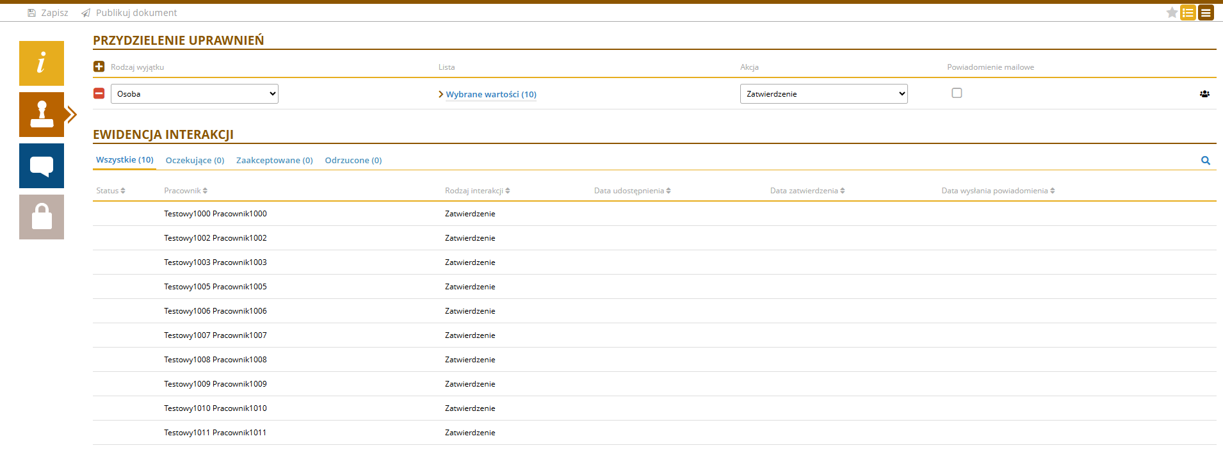Open the yellow info section tile
The width and height of the screenshot is (1223, 466).
pos(42,63)
